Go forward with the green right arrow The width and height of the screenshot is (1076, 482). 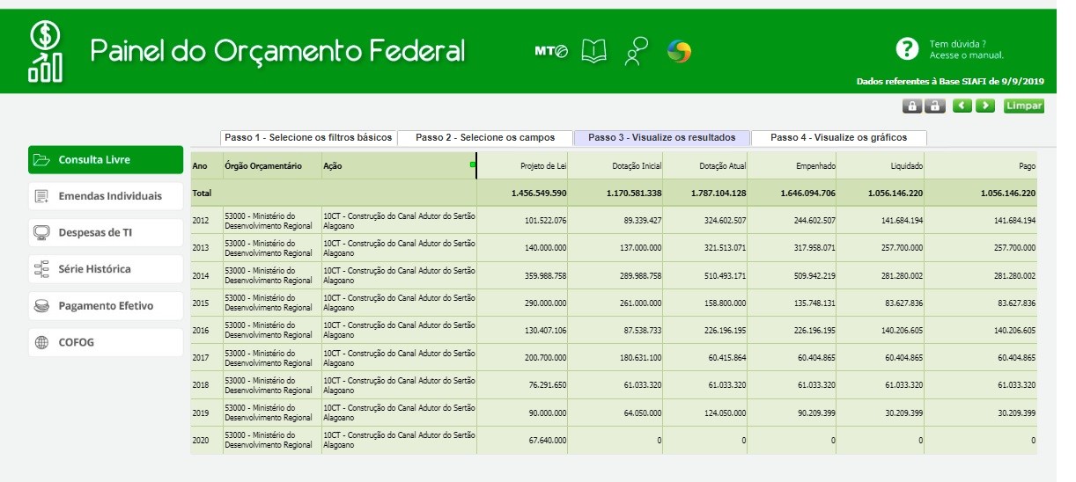pyautogui.click(x=984, y=106)
